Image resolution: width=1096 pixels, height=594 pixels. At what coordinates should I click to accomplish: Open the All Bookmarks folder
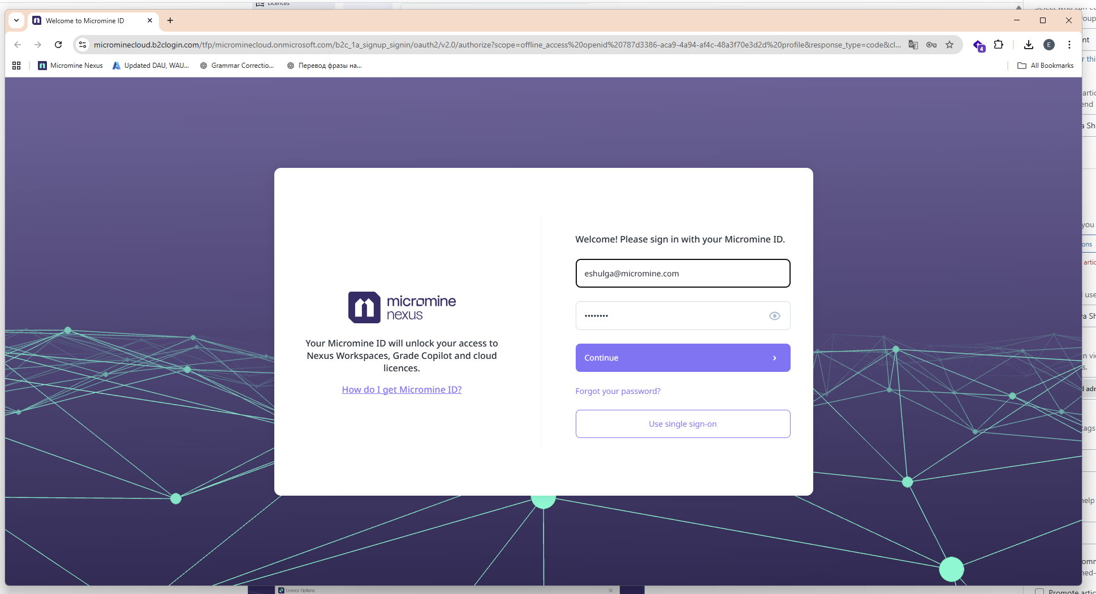[1046, 66]
